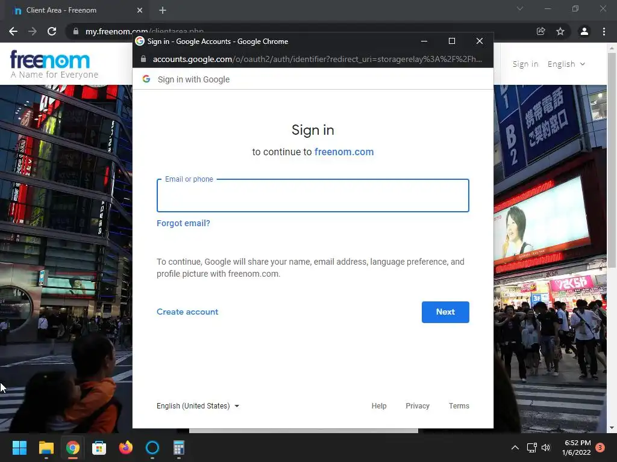Image resolution: width=617 pixels, height=462 pixels.
Task: Open the notification badge showing 3
Action: 600,448
